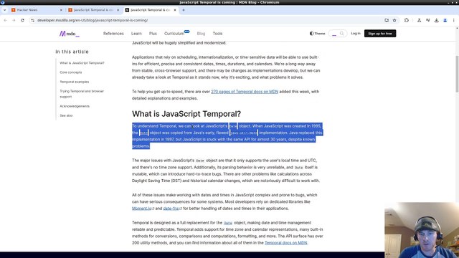Viewport: 459px width, 258px height.
Task: Click the Date code link in last paragraph
Action: (228, 223)
